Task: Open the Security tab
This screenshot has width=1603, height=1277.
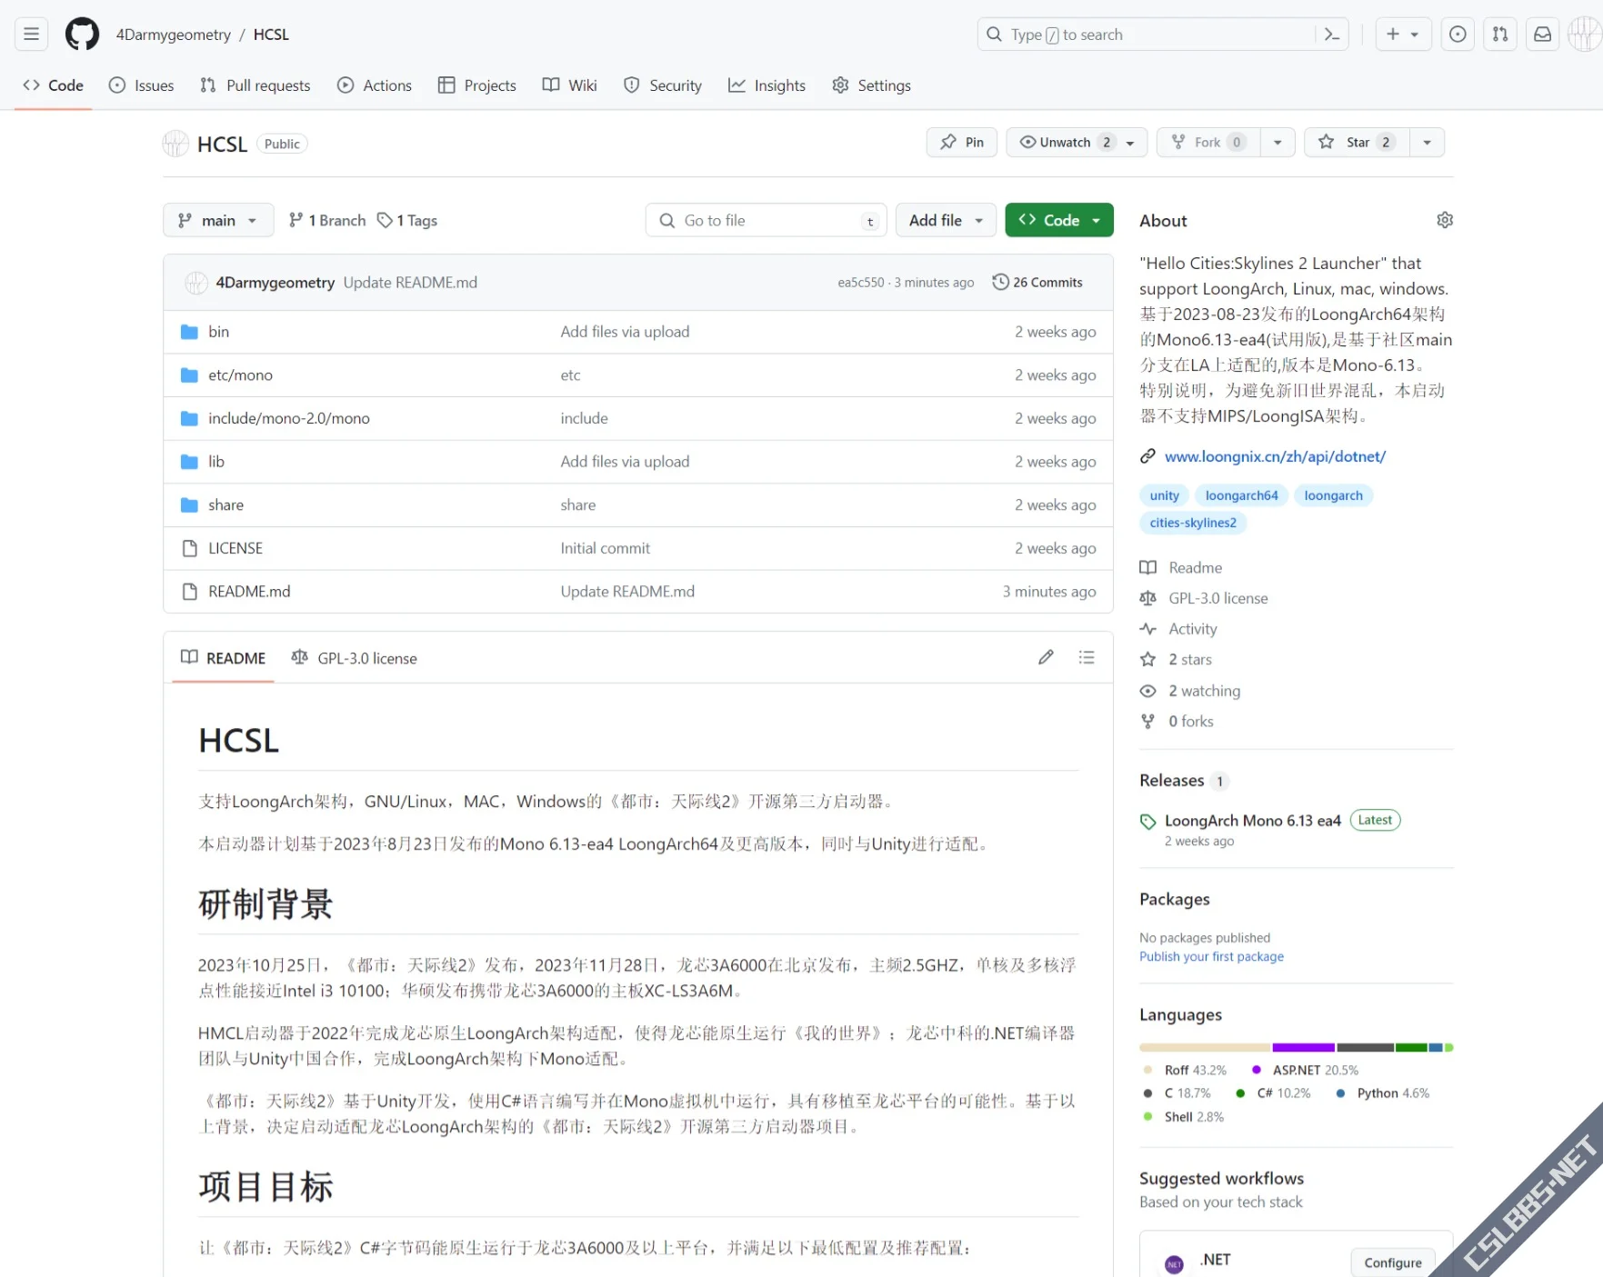Action: pos(663,85)
